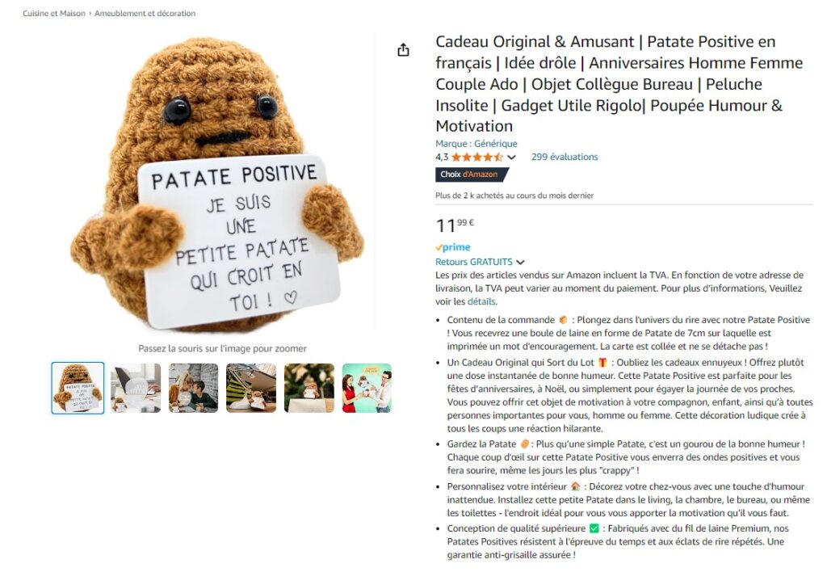The image size is (827, 572).
Task: Click the 11,99 € price
Action: tap(455, 225)
